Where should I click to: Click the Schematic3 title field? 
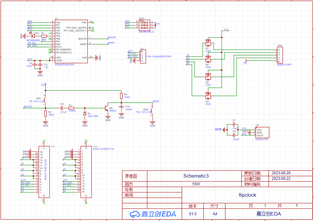click(x=196, y=176)
